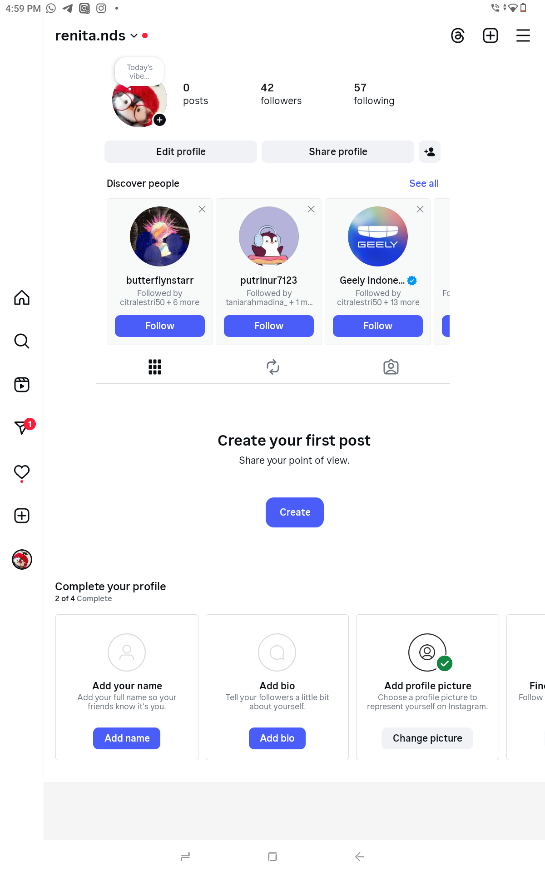
Task: Open the hamburger menu
Action: point(523,35)
